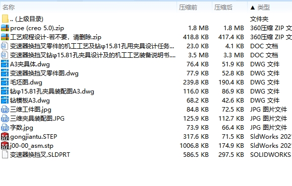Click the SolidWorks icon for j00-00_asm.stp

(x=5, y=146)
